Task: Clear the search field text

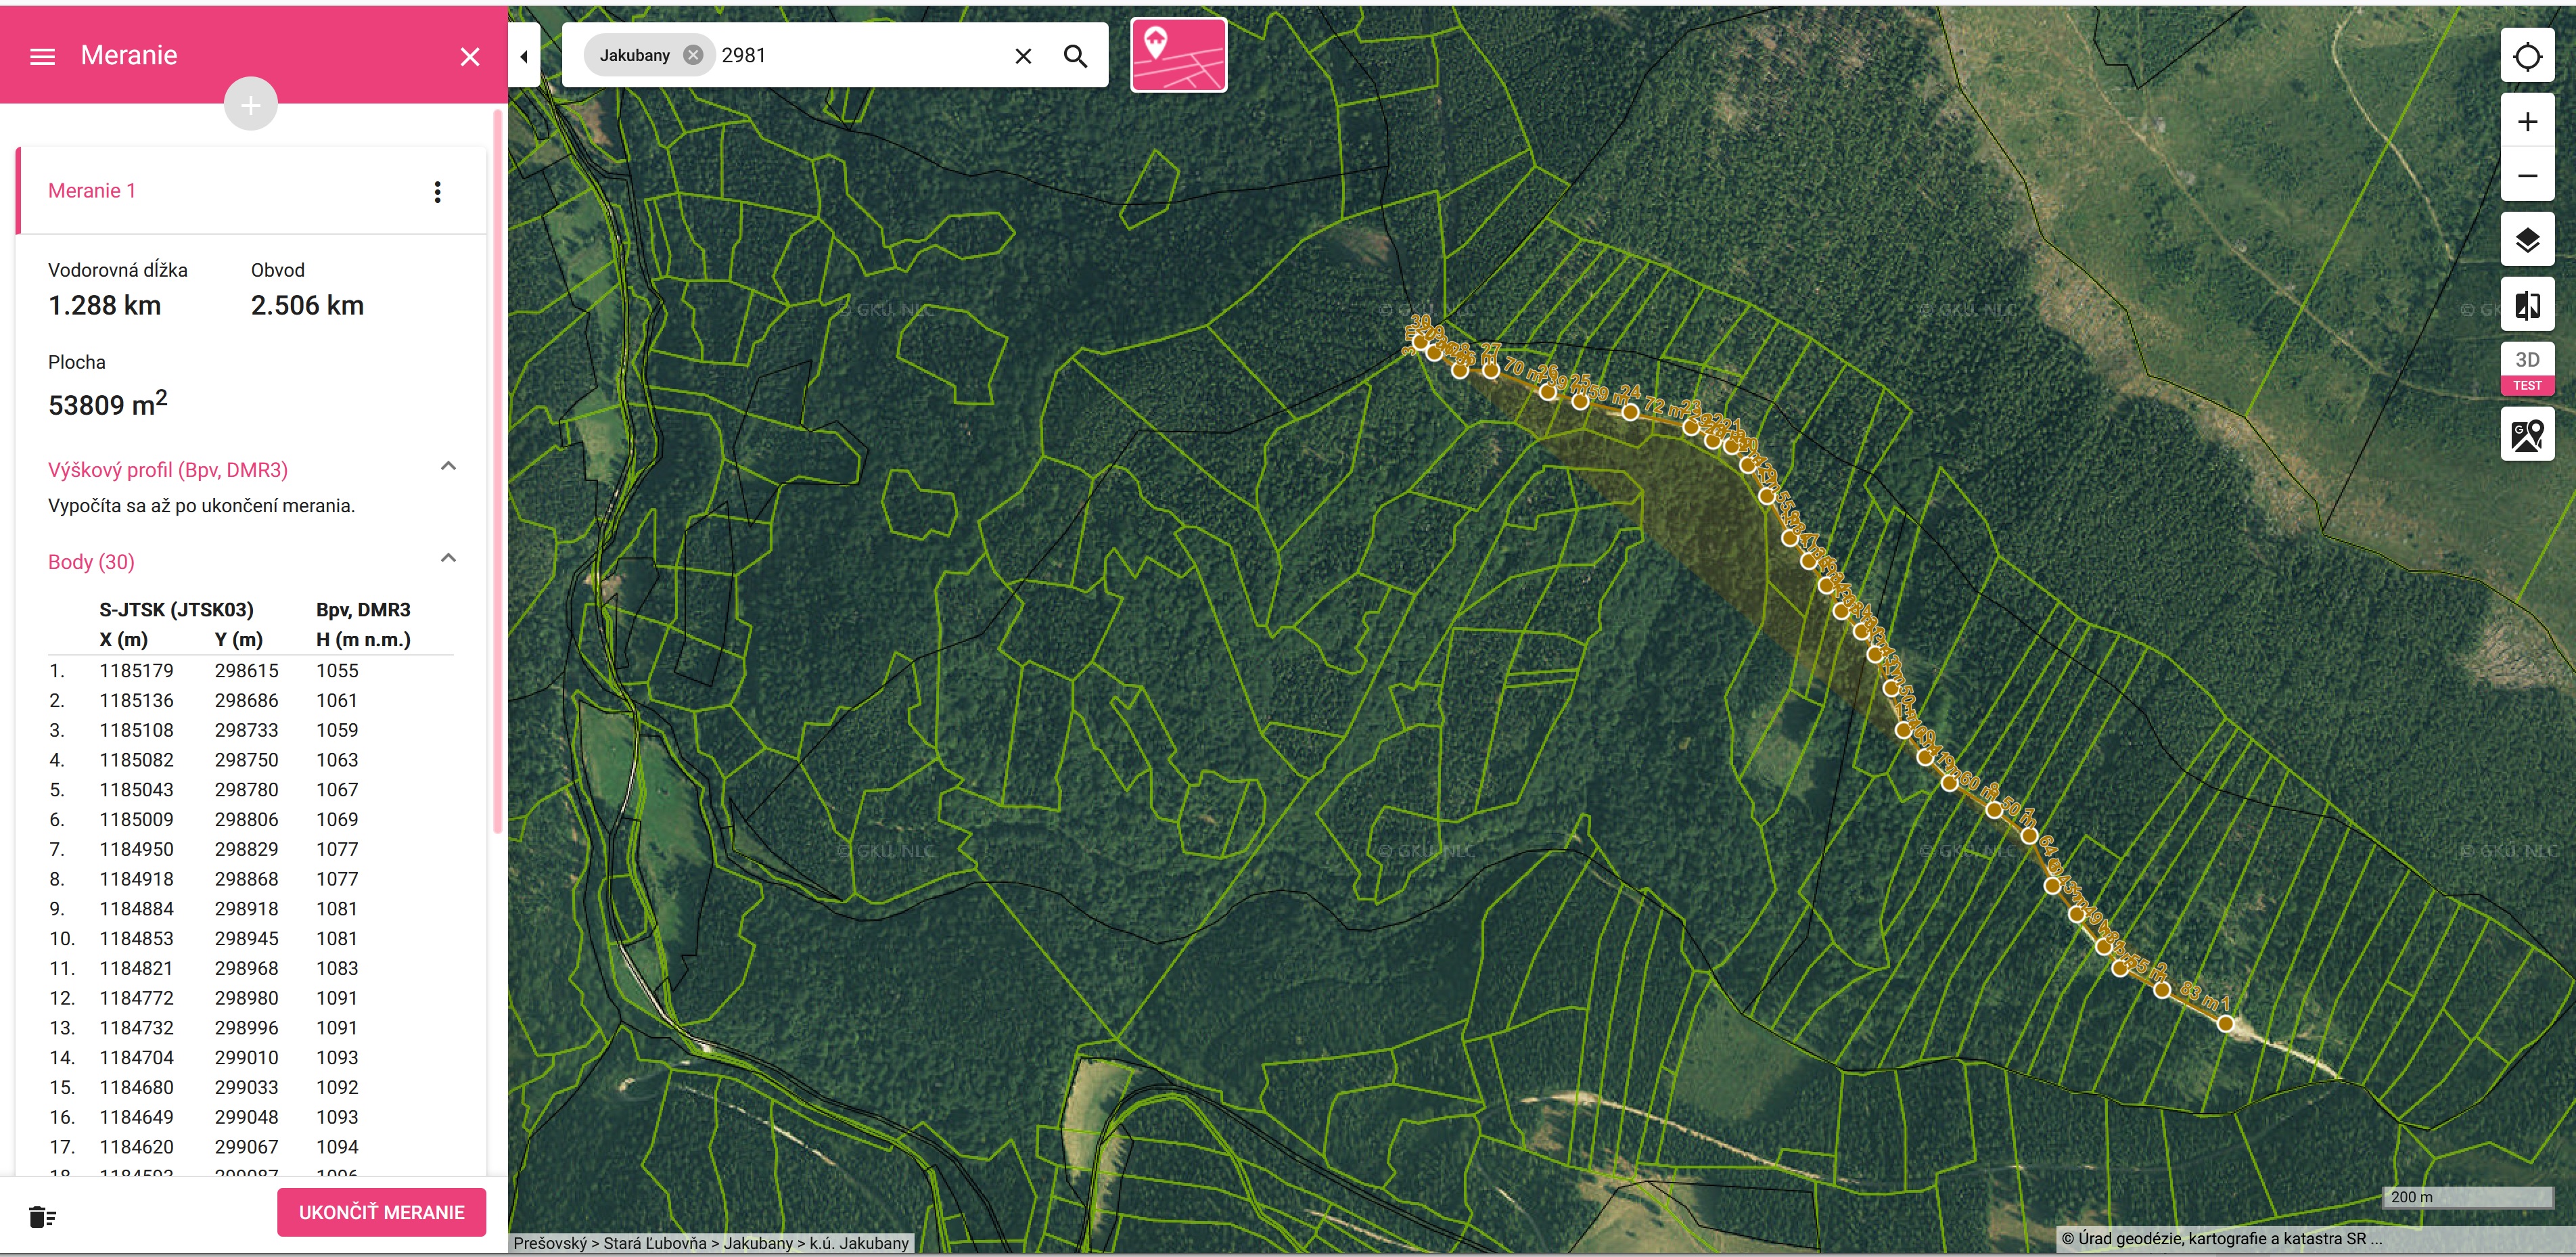Action: coord(1022,56)
